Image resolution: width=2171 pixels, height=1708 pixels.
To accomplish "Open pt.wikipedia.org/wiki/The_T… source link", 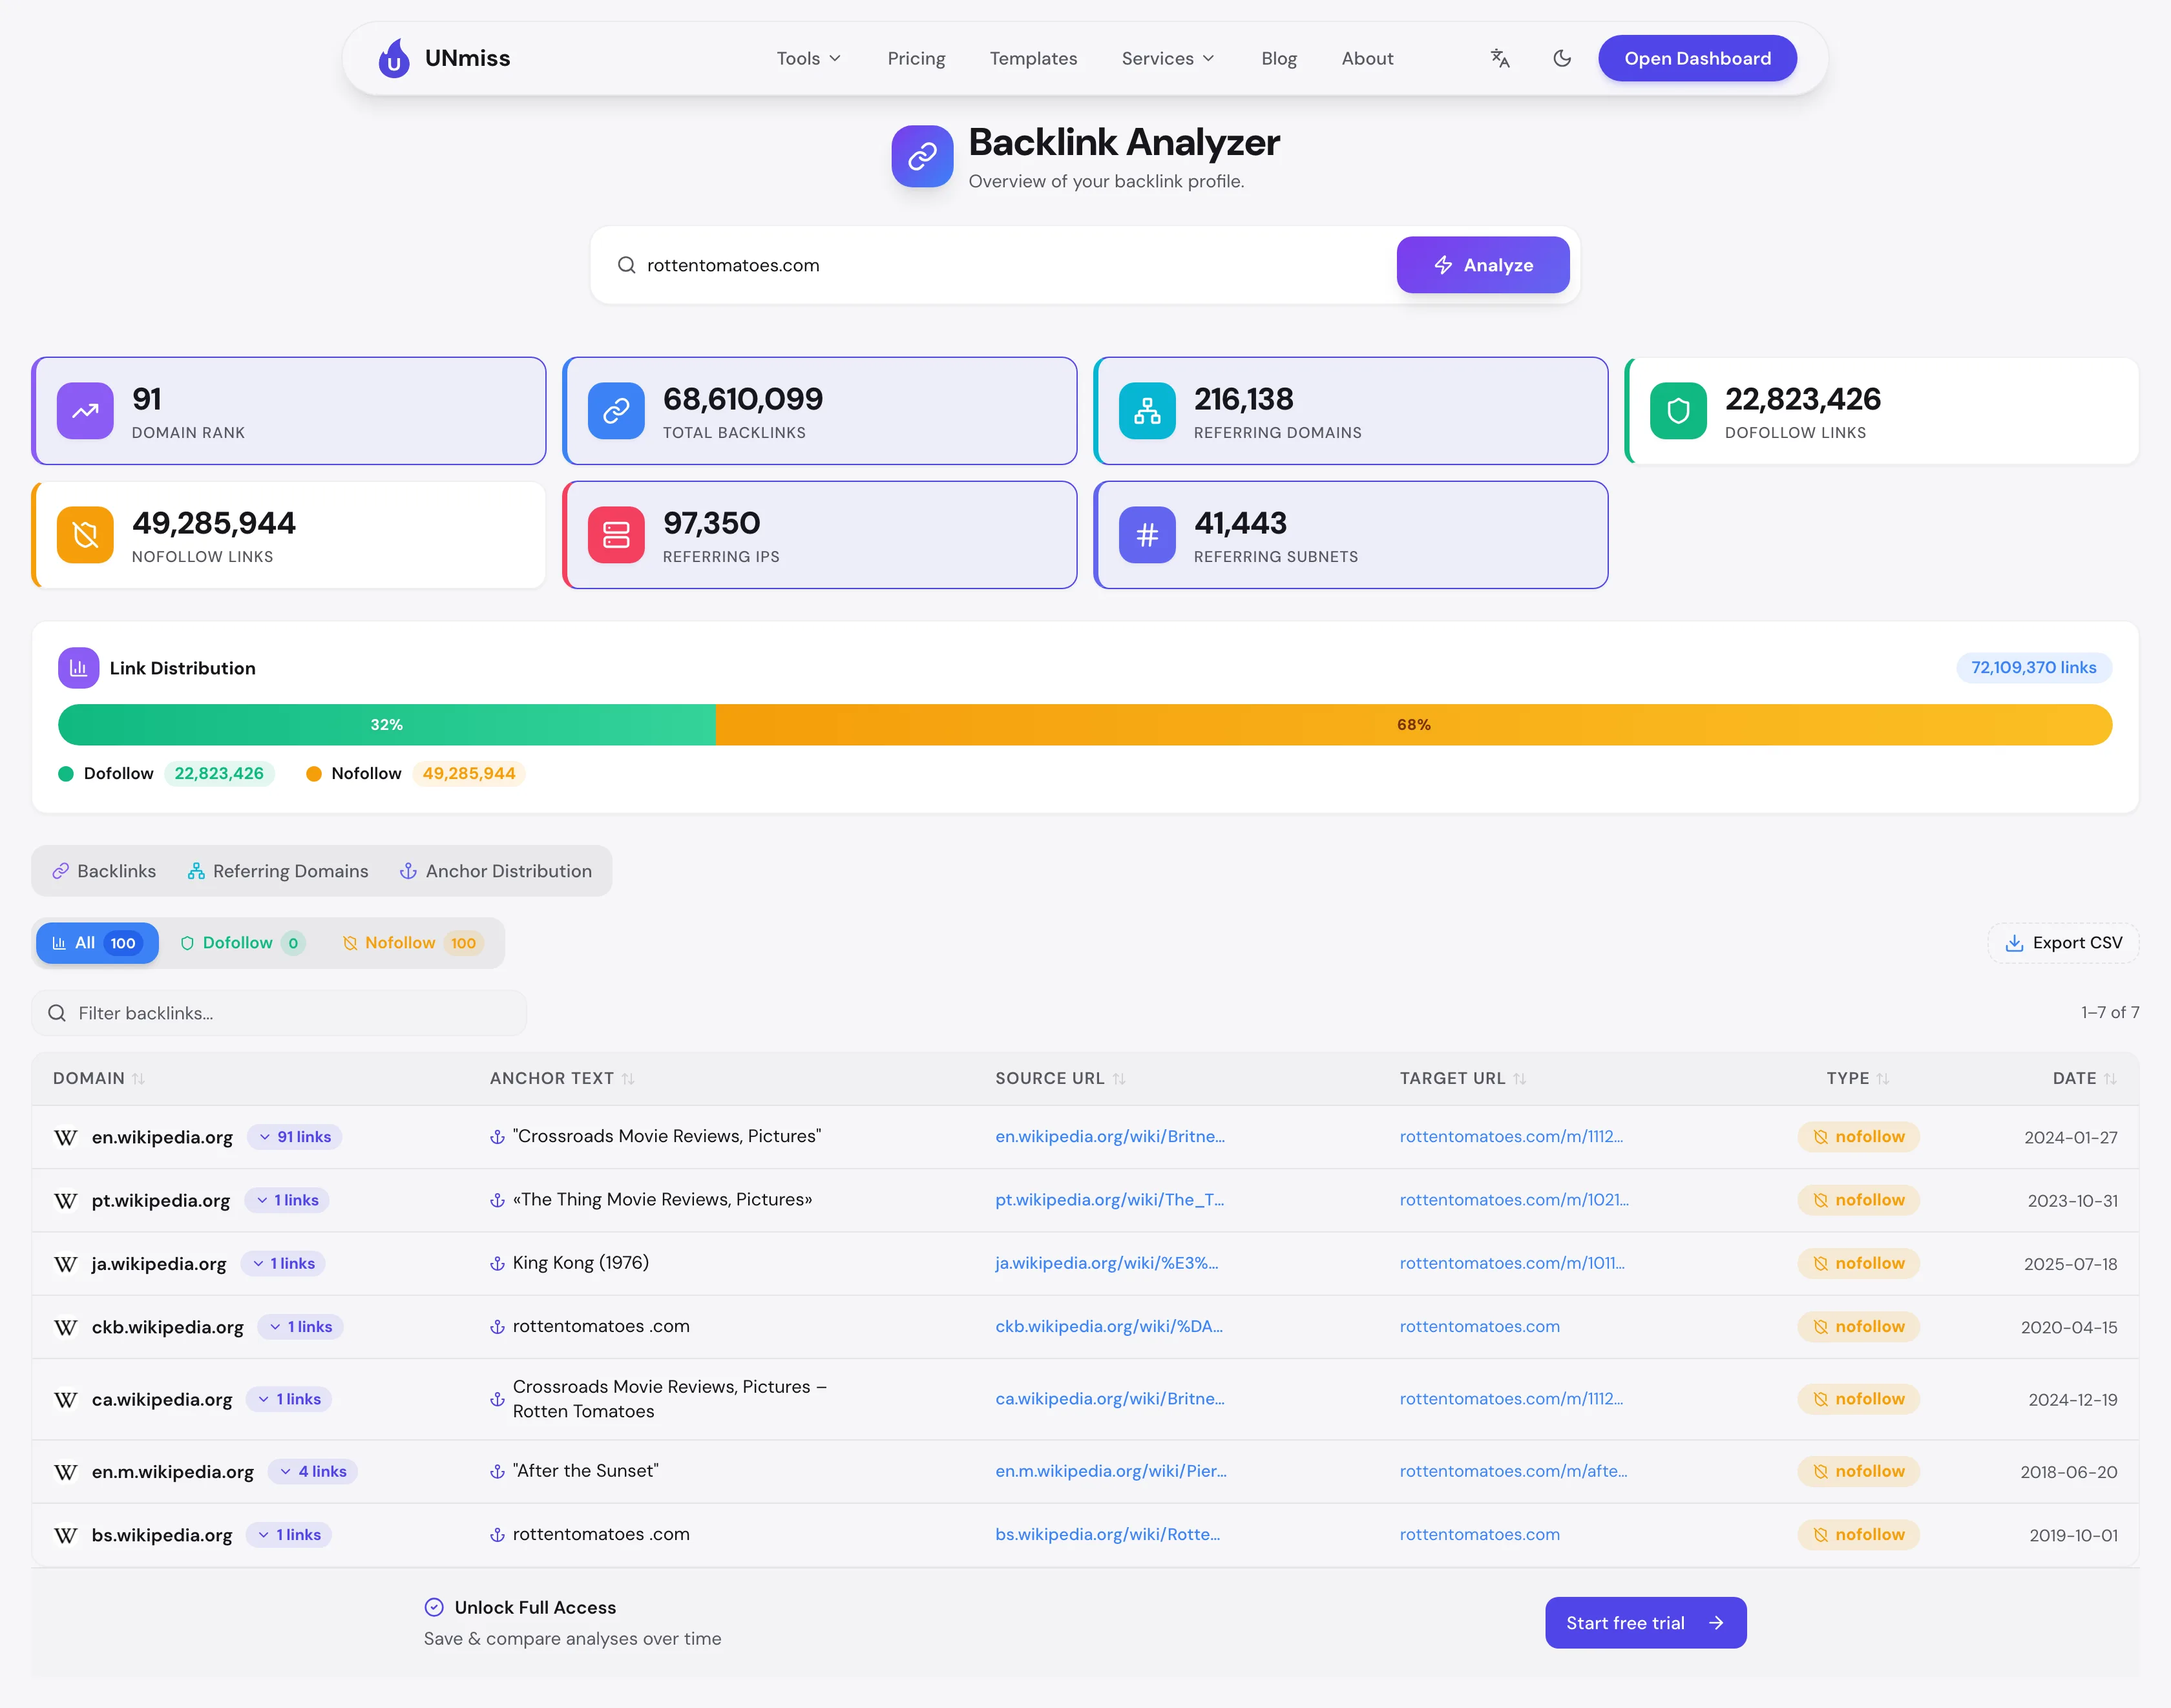I will pos(1110,1200).
